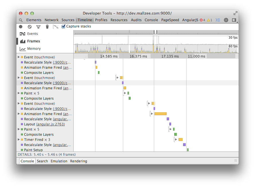Click the tallest orange bar in the frames overview

point(153,48)
